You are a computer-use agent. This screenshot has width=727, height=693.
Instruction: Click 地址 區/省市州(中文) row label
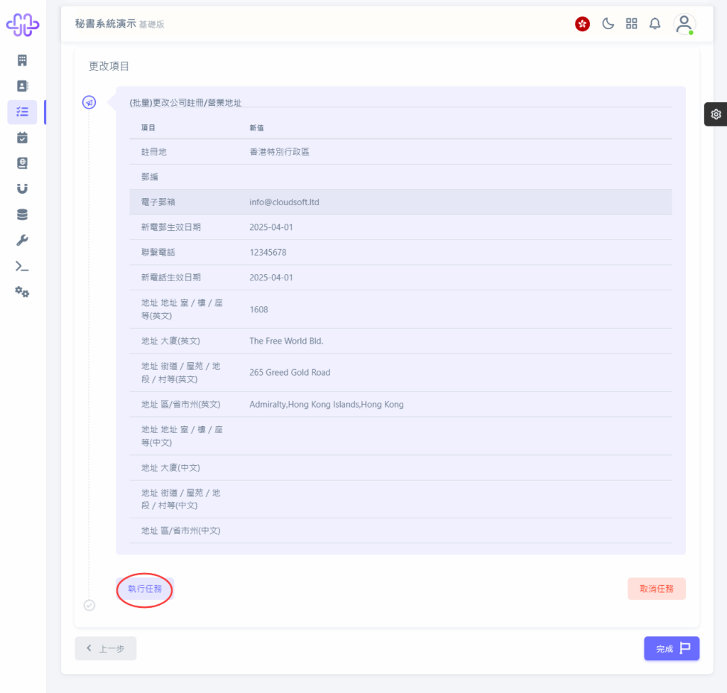point(180,530)
